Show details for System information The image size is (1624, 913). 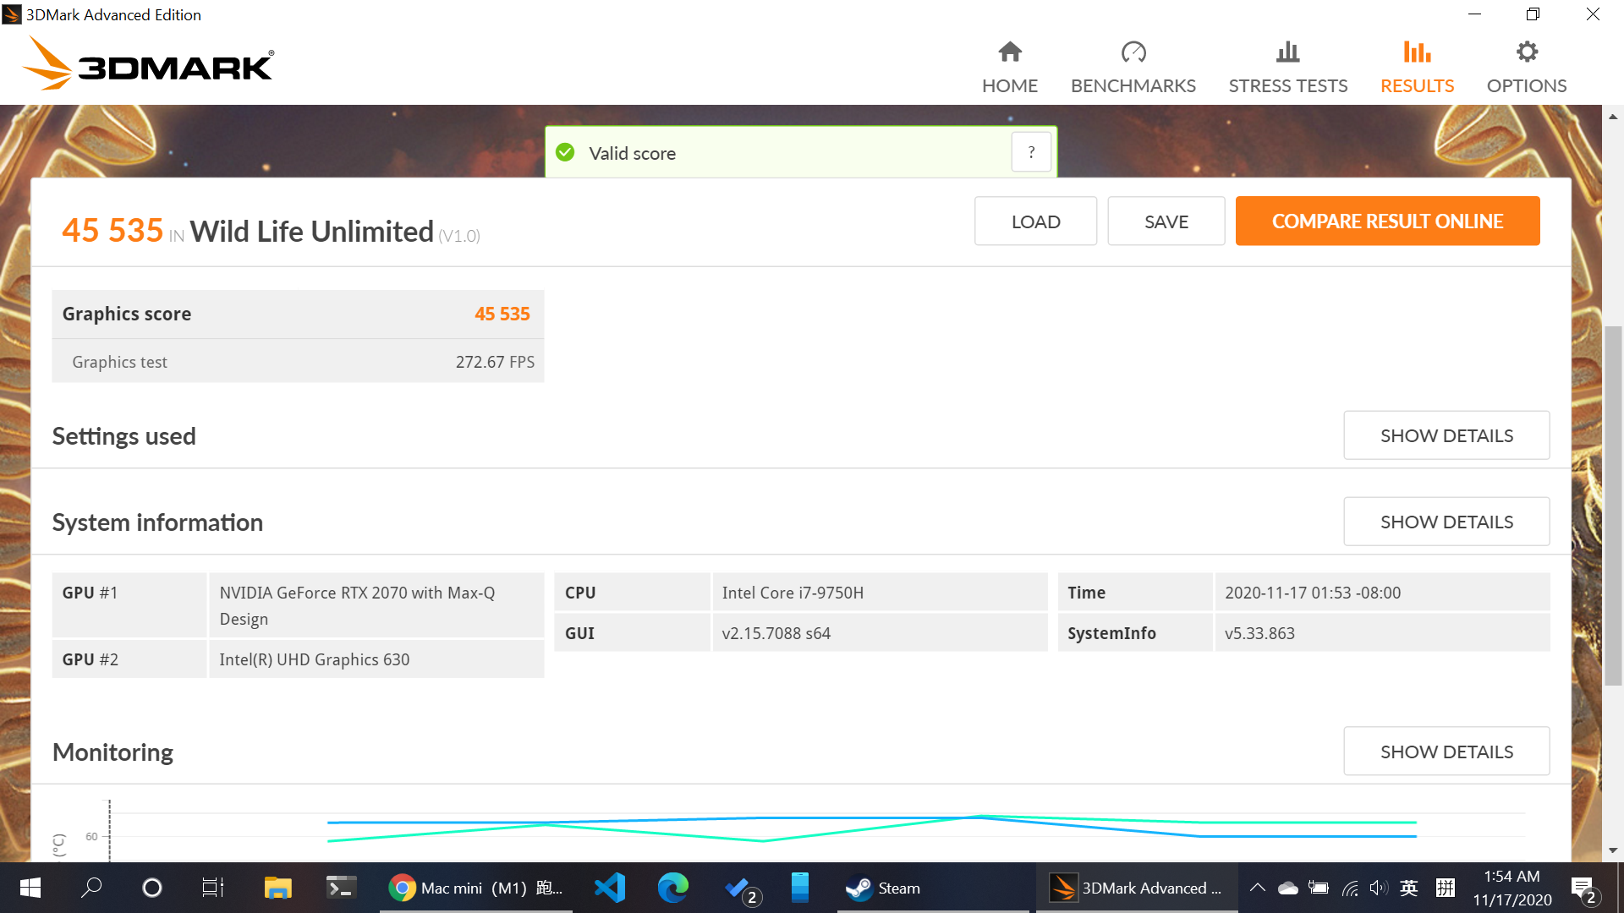coord(1446,522)
